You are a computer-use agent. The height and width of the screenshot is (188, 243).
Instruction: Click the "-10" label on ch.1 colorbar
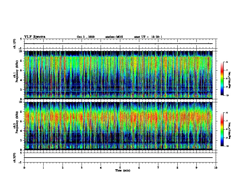point(227,95)
